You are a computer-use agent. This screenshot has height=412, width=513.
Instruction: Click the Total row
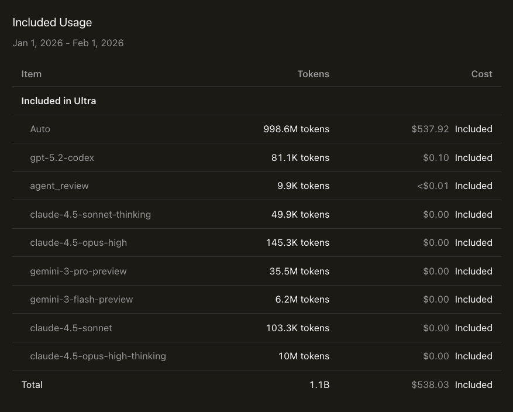pos(32,384)
